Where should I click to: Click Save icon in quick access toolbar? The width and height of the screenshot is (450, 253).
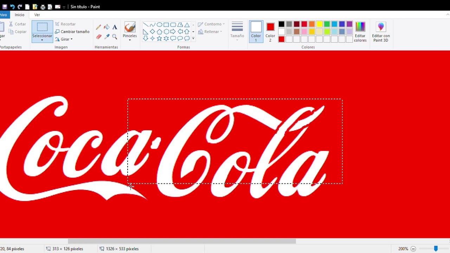[5, 7]
